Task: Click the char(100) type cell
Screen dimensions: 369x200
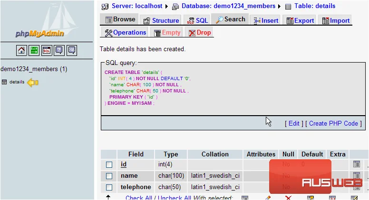Action: click(x=171, y=176)
